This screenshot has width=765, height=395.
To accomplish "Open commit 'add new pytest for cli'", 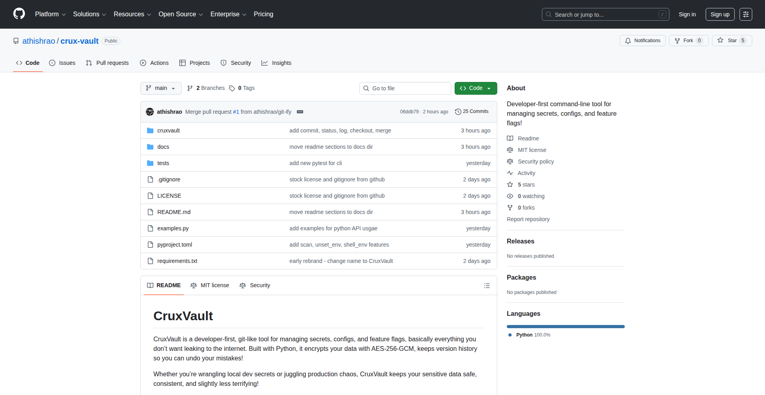I will point(316,163).
